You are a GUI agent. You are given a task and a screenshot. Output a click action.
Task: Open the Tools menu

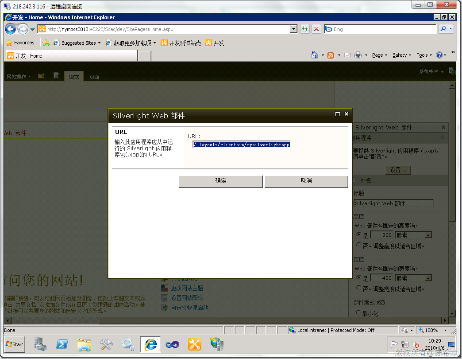click(x=424, y=55)
